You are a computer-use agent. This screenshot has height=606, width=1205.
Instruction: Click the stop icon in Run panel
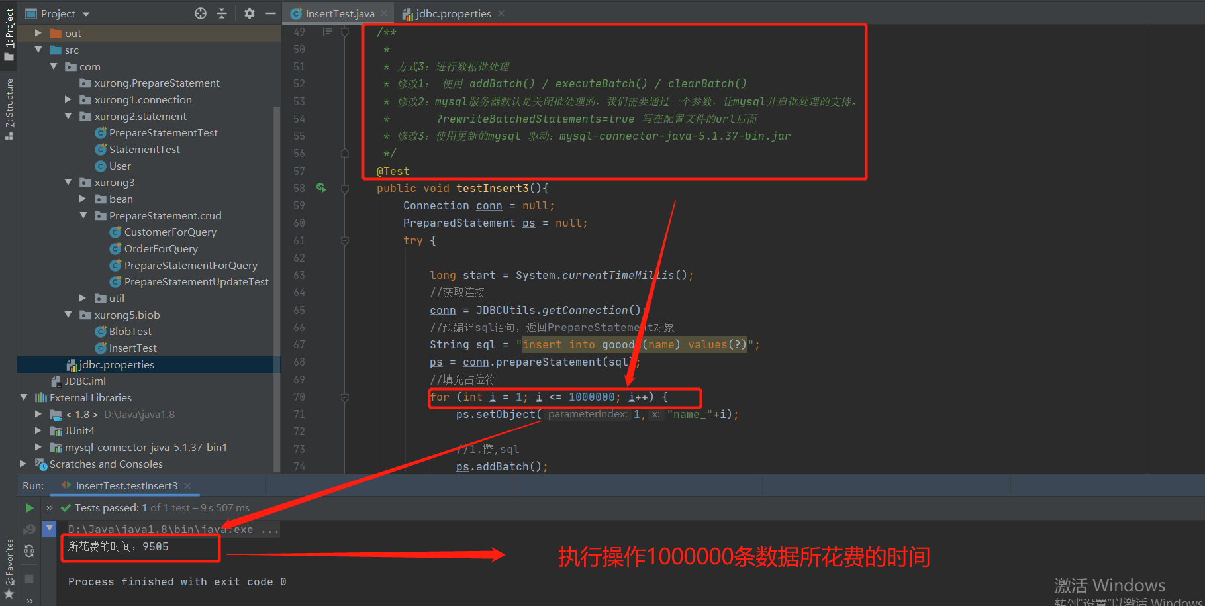click(x=29, y=579)
